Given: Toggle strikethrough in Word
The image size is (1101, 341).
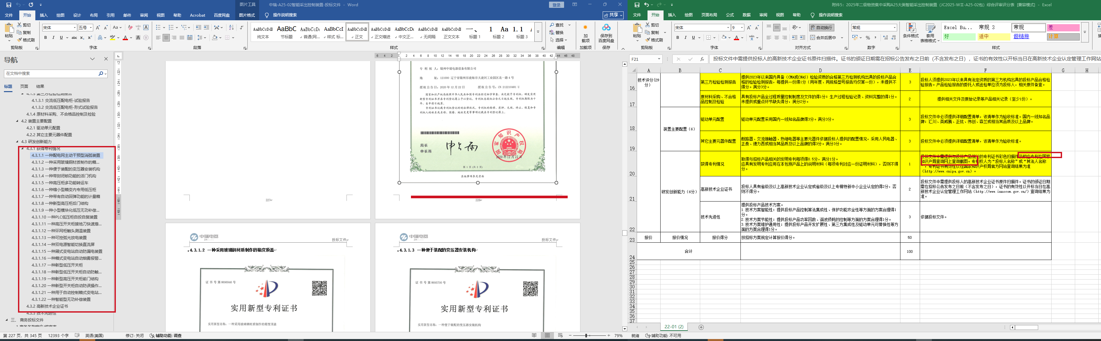Looking at the screenshot, I should 74,38.
